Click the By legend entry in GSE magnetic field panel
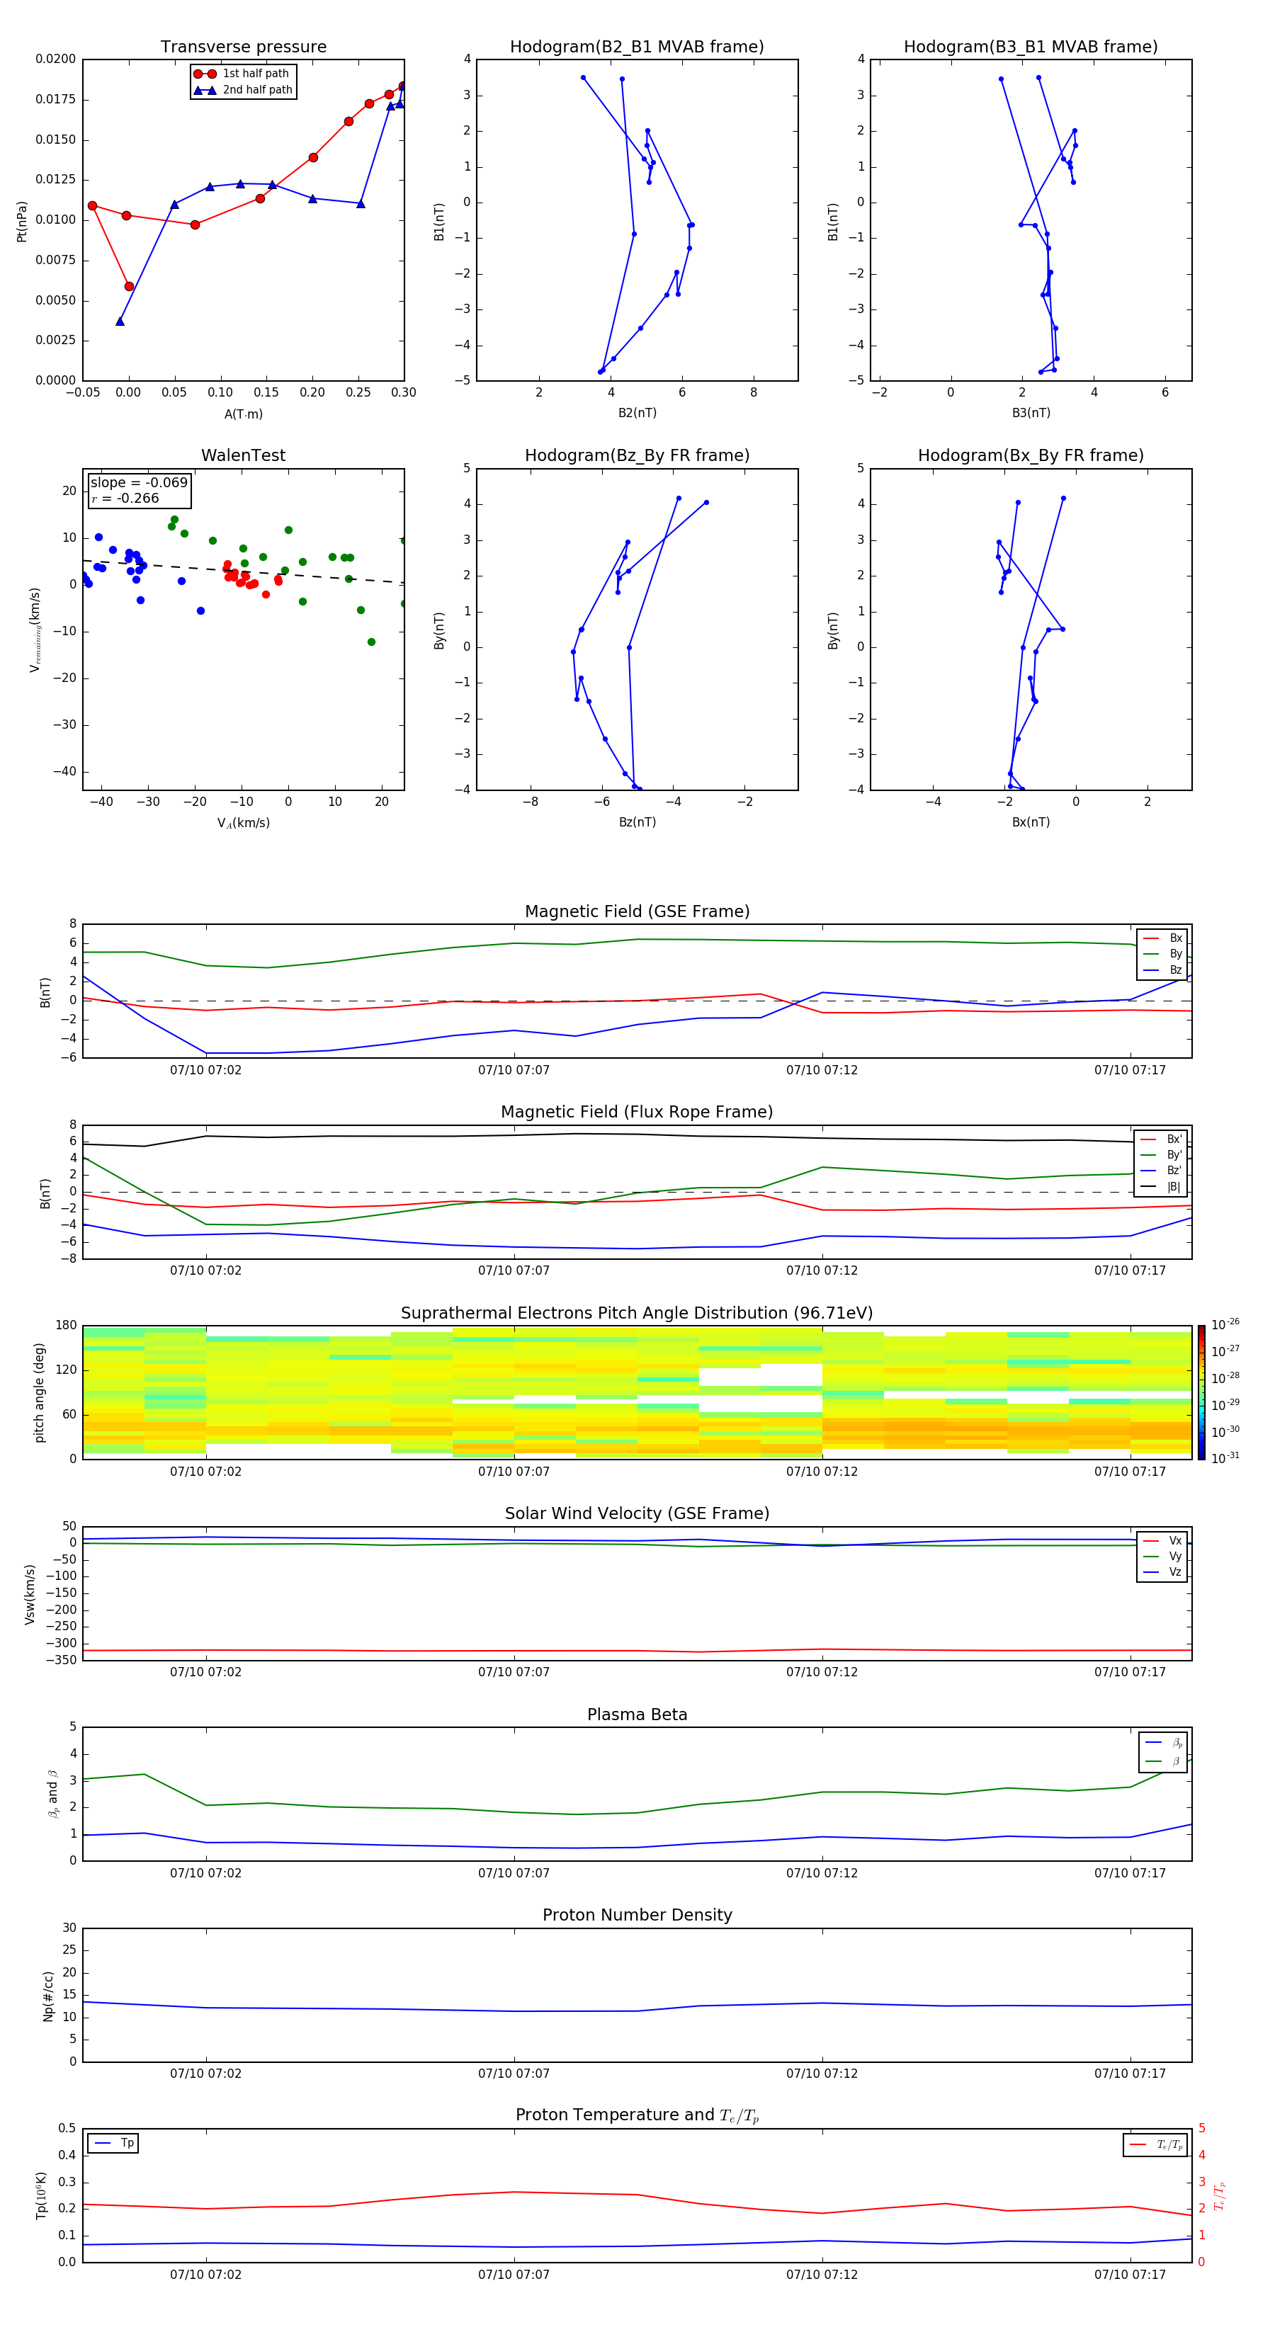Image resolution: width=1275 pixels, height=2337 pixels. pyautogui.click(x=1162, y=953)
